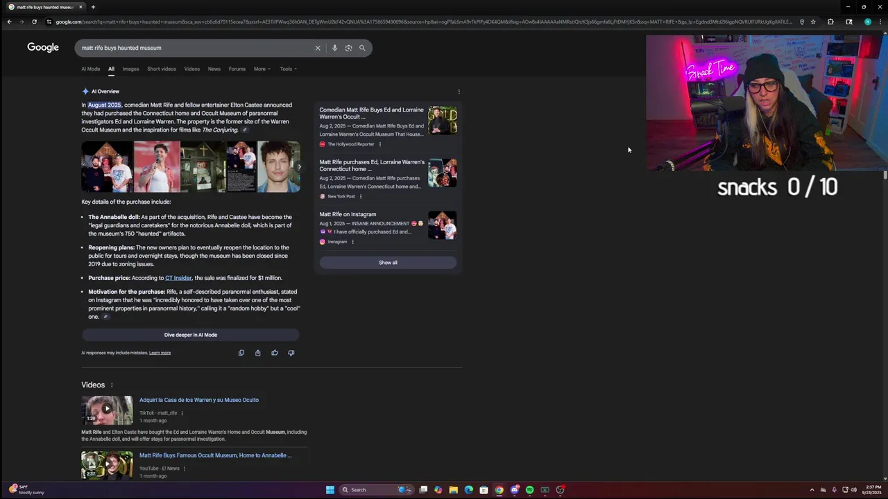Select the All results tab
This screenshot has height=499, width=888.
pos(111,69)
